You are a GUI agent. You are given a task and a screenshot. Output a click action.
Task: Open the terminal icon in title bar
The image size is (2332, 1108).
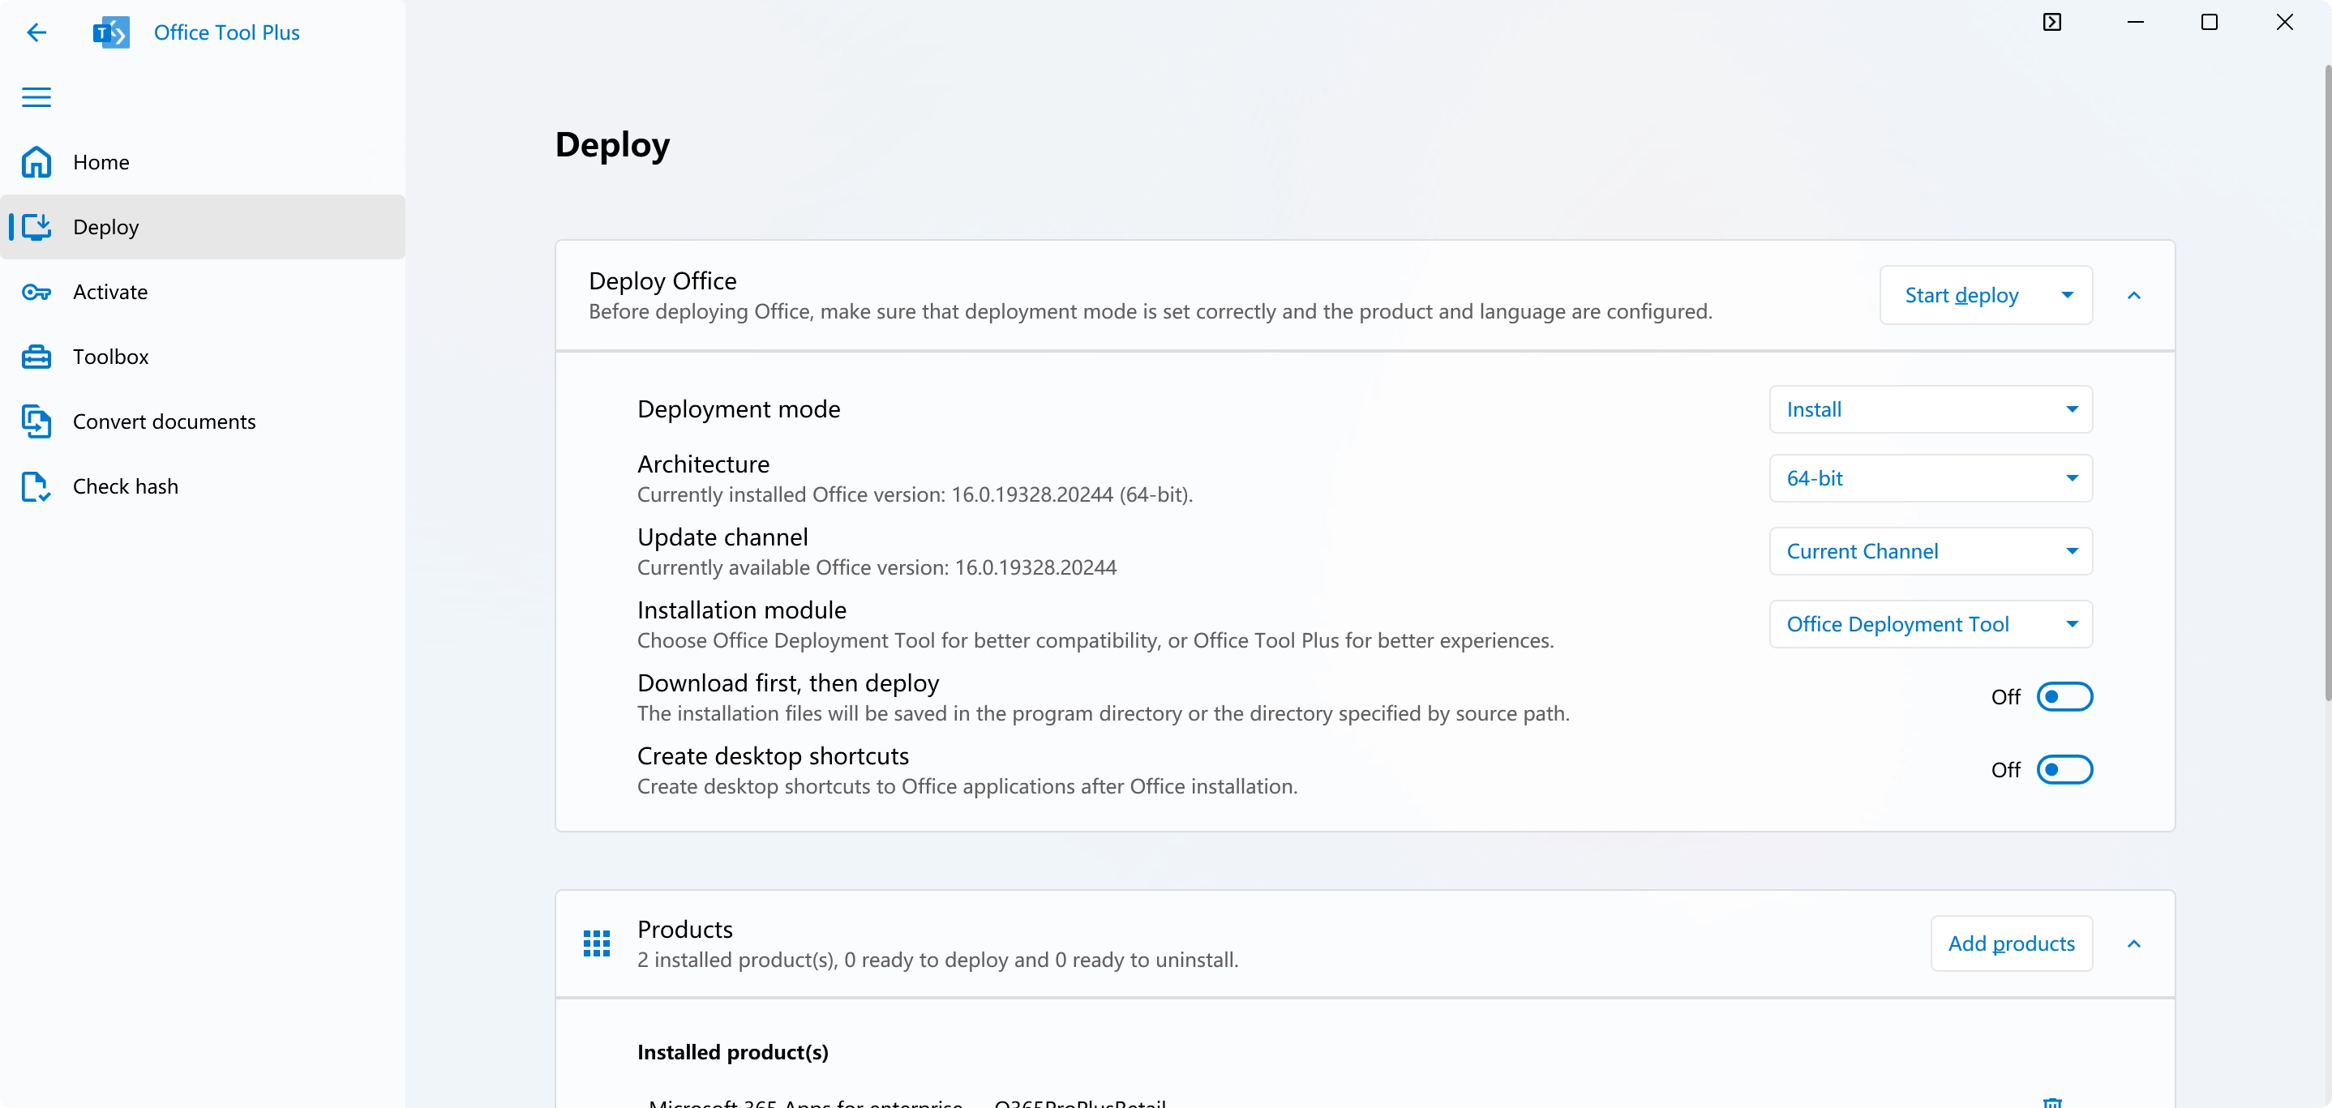point(2052,21)
